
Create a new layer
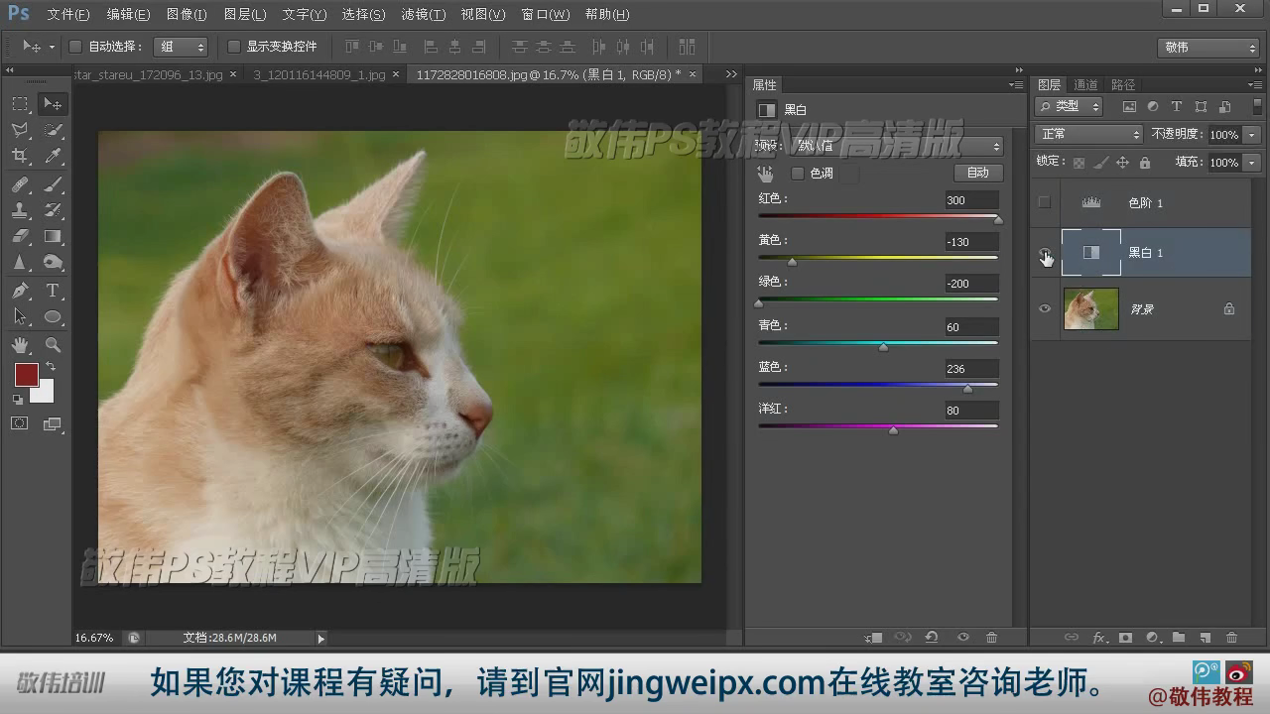coord(1206,638)
